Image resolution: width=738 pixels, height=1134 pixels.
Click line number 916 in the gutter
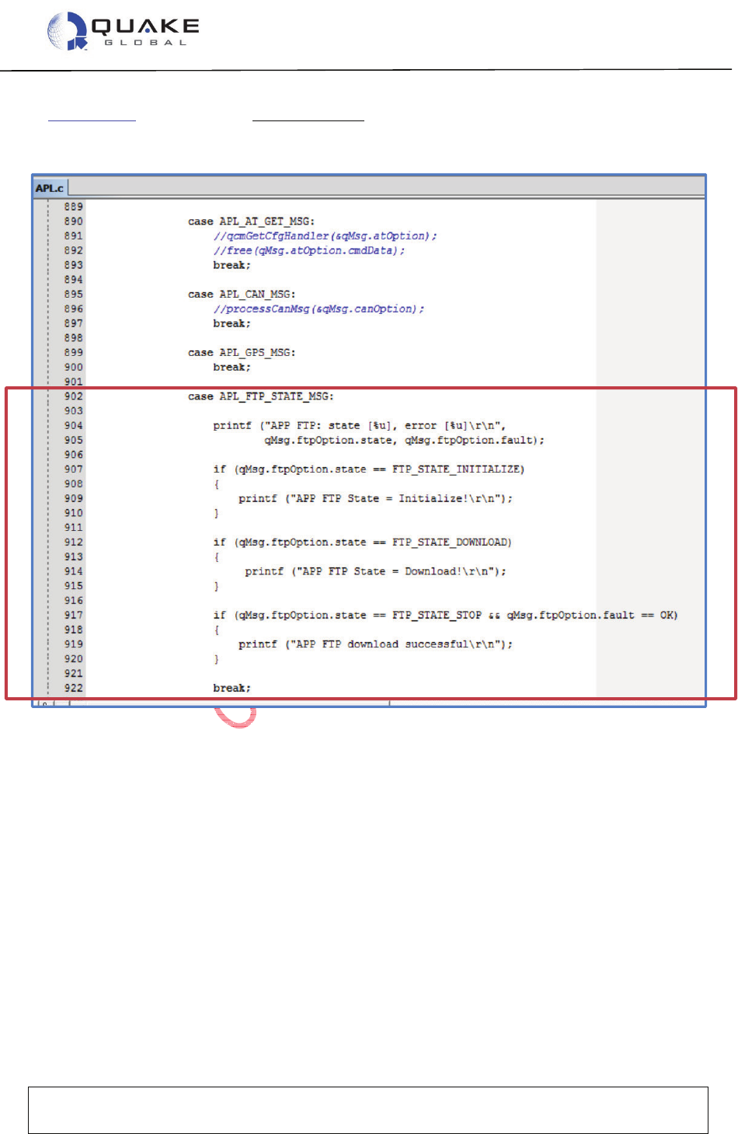tap(74, 601)
